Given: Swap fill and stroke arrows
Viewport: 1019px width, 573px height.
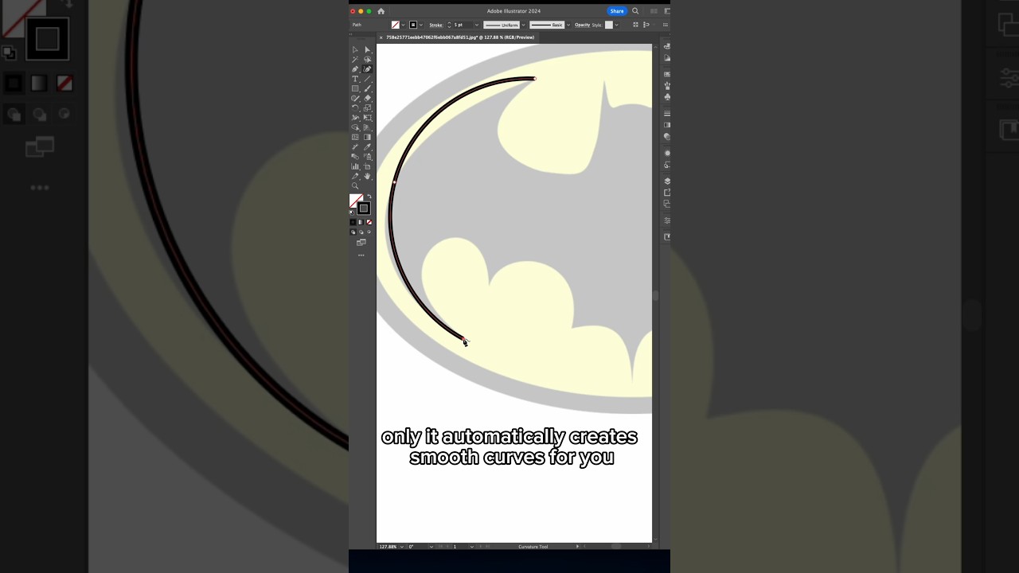Looking at the screenshot, I should (x=369, y=195).
